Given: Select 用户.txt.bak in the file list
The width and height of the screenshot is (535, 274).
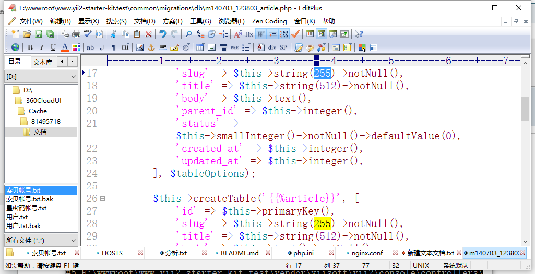Looking at the screenshot, I should [x=23, y=226].
